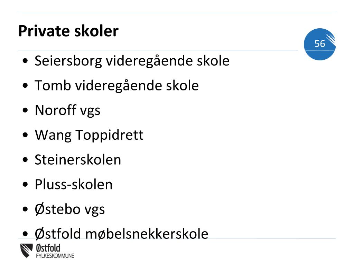Click the bullet before Wang Toppidrett

(x=25, y=136)
